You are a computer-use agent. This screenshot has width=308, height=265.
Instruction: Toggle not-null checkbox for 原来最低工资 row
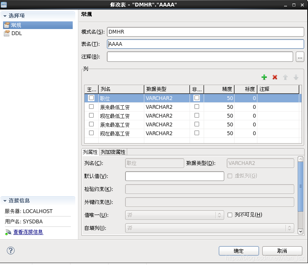click(x=197, y=107)
